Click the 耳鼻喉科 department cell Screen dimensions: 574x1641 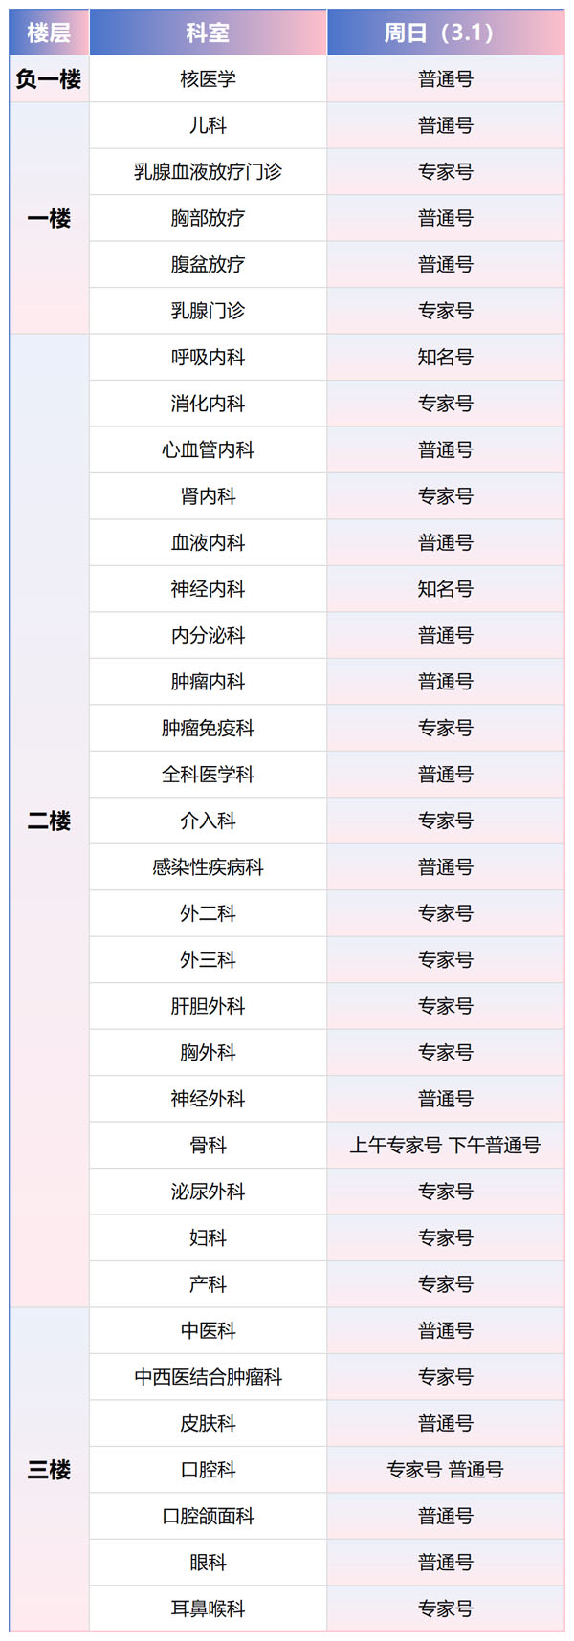[208, 1609]
